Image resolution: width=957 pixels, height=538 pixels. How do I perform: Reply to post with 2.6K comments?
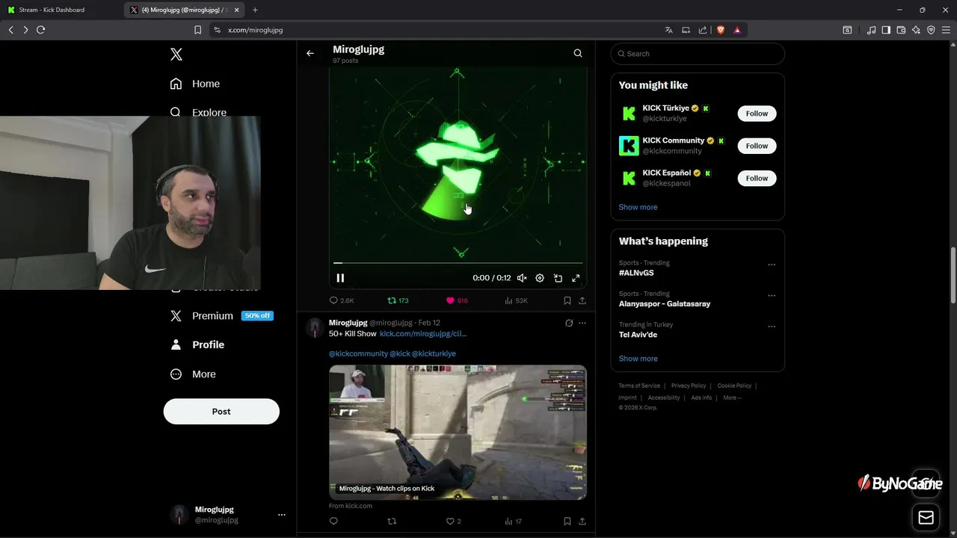tap(342, 300)
